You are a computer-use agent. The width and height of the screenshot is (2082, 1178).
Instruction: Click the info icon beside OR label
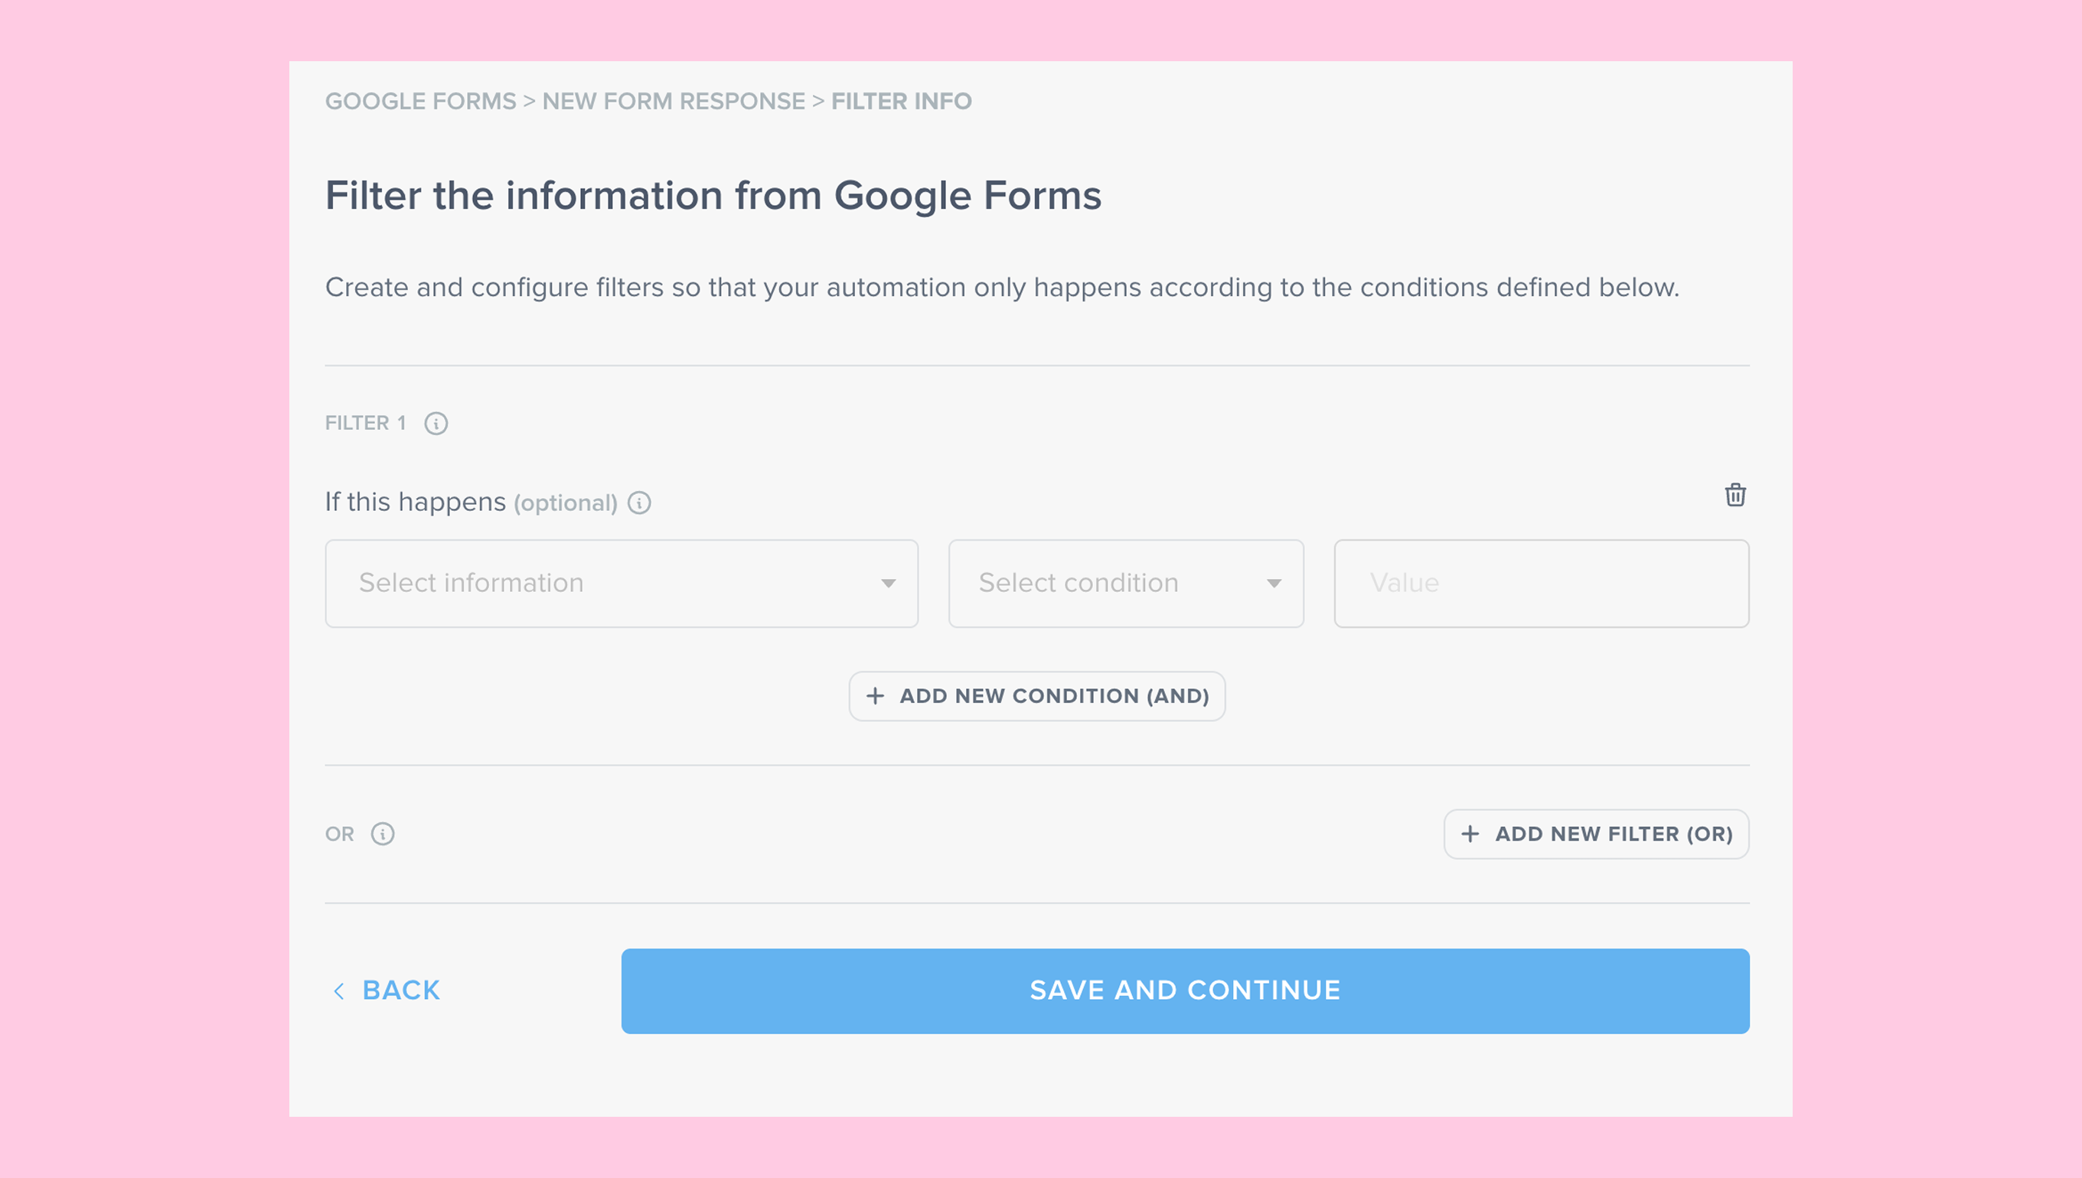tap(383, 834)
